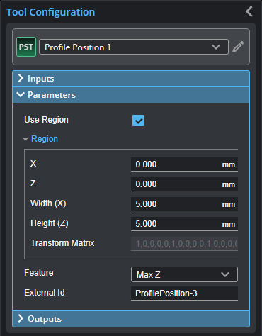
Task: Uncheck the Use Region checkbox
Action: tap(138, 121)
